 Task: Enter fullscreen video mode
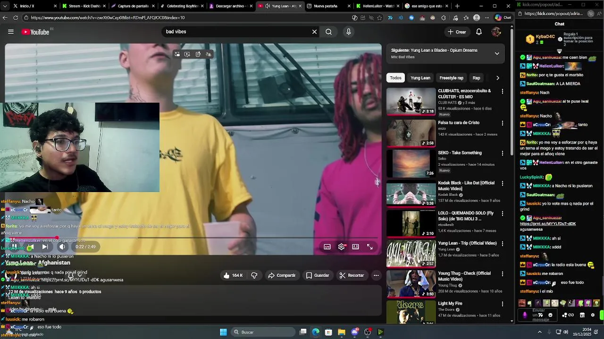click(x=370, y=247)
